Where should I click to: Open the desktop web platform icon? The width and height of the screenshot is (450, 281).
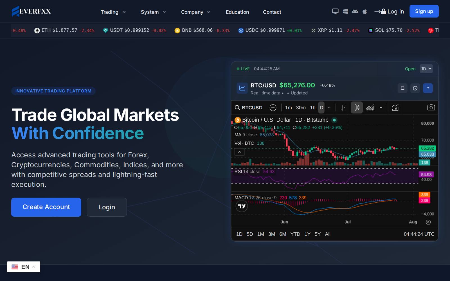tap(335, 12)
